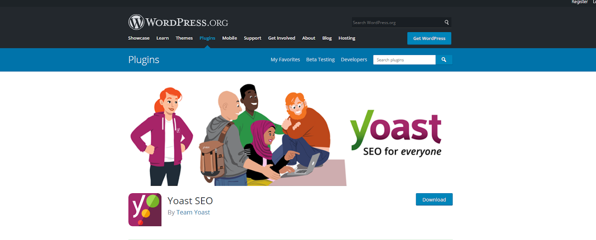Viewport: 596px width, 240px height.
Task: Open the Mobile menu link
Action: tap(229, 38)
